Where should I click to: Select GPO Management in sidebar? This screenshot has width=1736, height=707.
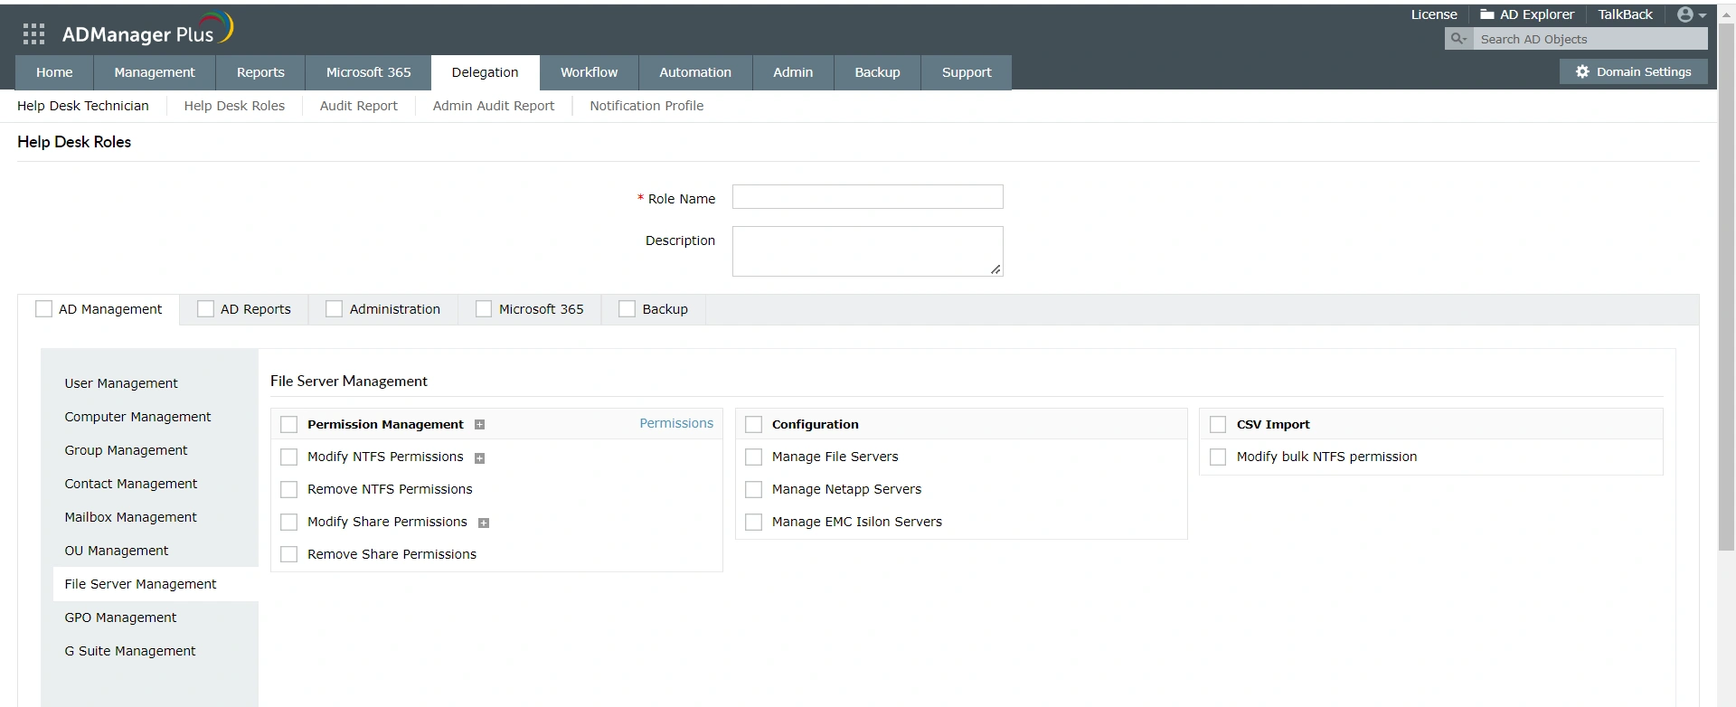point(120,617)
